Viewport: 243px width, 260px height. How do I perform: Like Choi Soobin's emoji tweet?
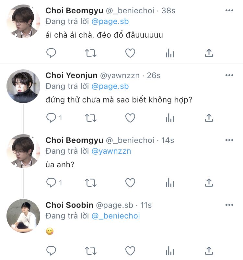pos(130,250)
